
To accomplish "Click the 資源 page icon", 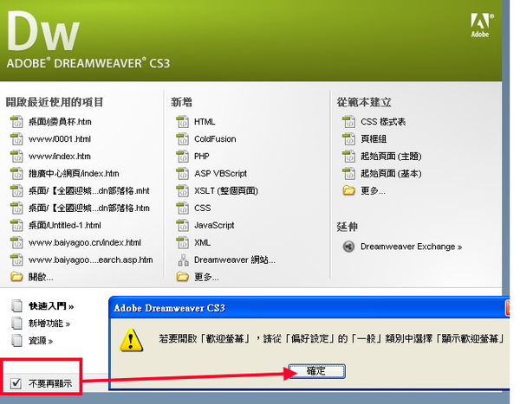I will (16, 341).
